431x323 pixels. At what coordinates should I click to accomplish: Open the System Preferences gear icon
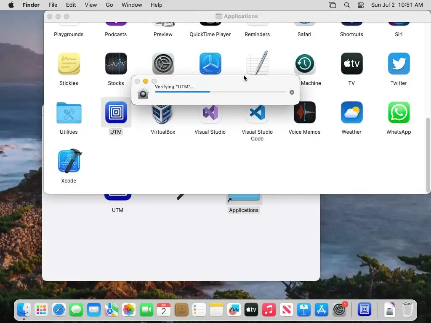click(x=163, y=64)
